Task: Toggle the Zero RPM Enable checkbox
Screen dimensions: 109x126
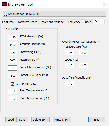Action: coord(12,84)
